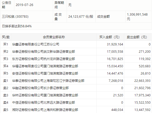Screen dimensions: 153x113
Task: Select 华泰证券上海普陀区江宁路证券营业部 entry
Action: point(48,81)
